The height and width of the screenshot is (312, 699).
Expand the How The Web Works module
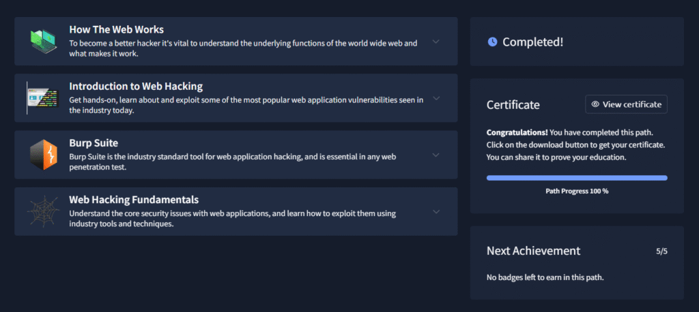436,42
